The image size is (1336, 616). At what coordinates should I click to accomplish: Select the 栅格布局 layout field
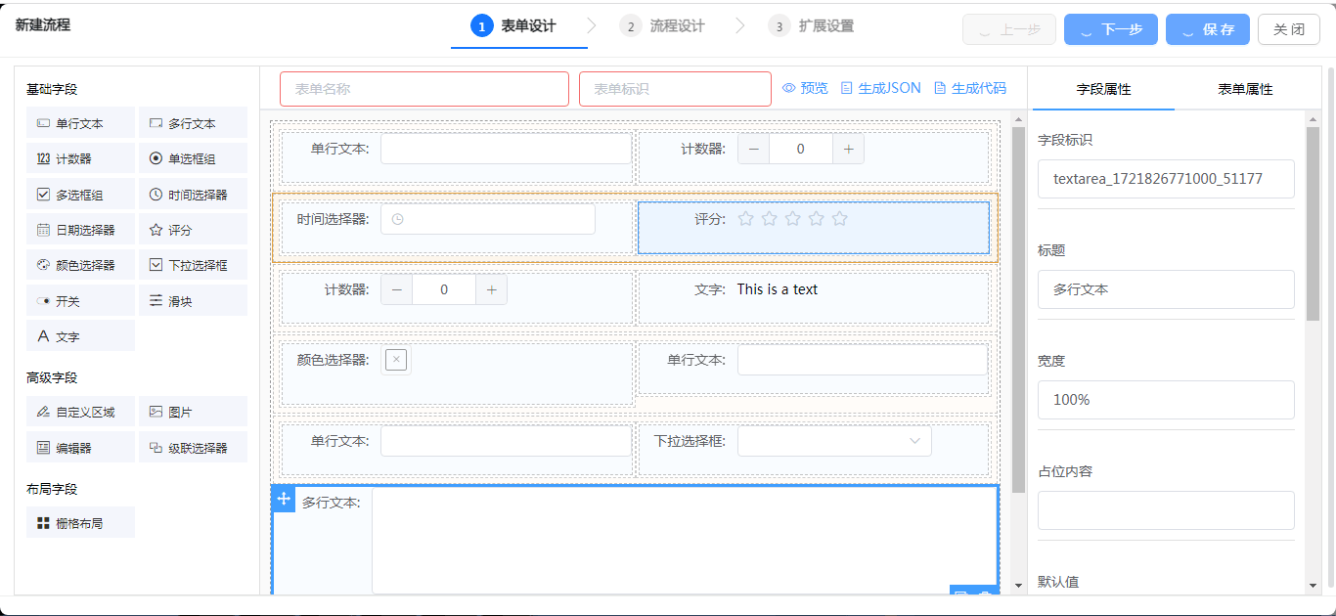click(81, 523)
